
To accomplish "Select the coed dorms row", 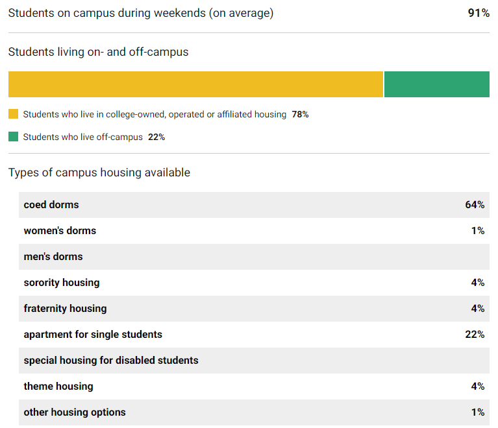I will coord(253,205).
